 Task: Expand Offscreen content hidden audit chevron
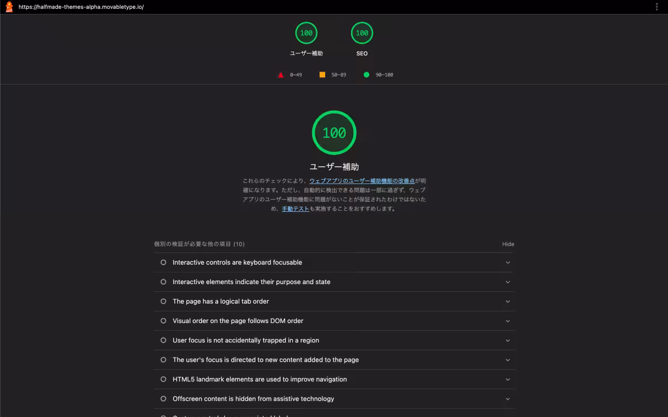508,399
